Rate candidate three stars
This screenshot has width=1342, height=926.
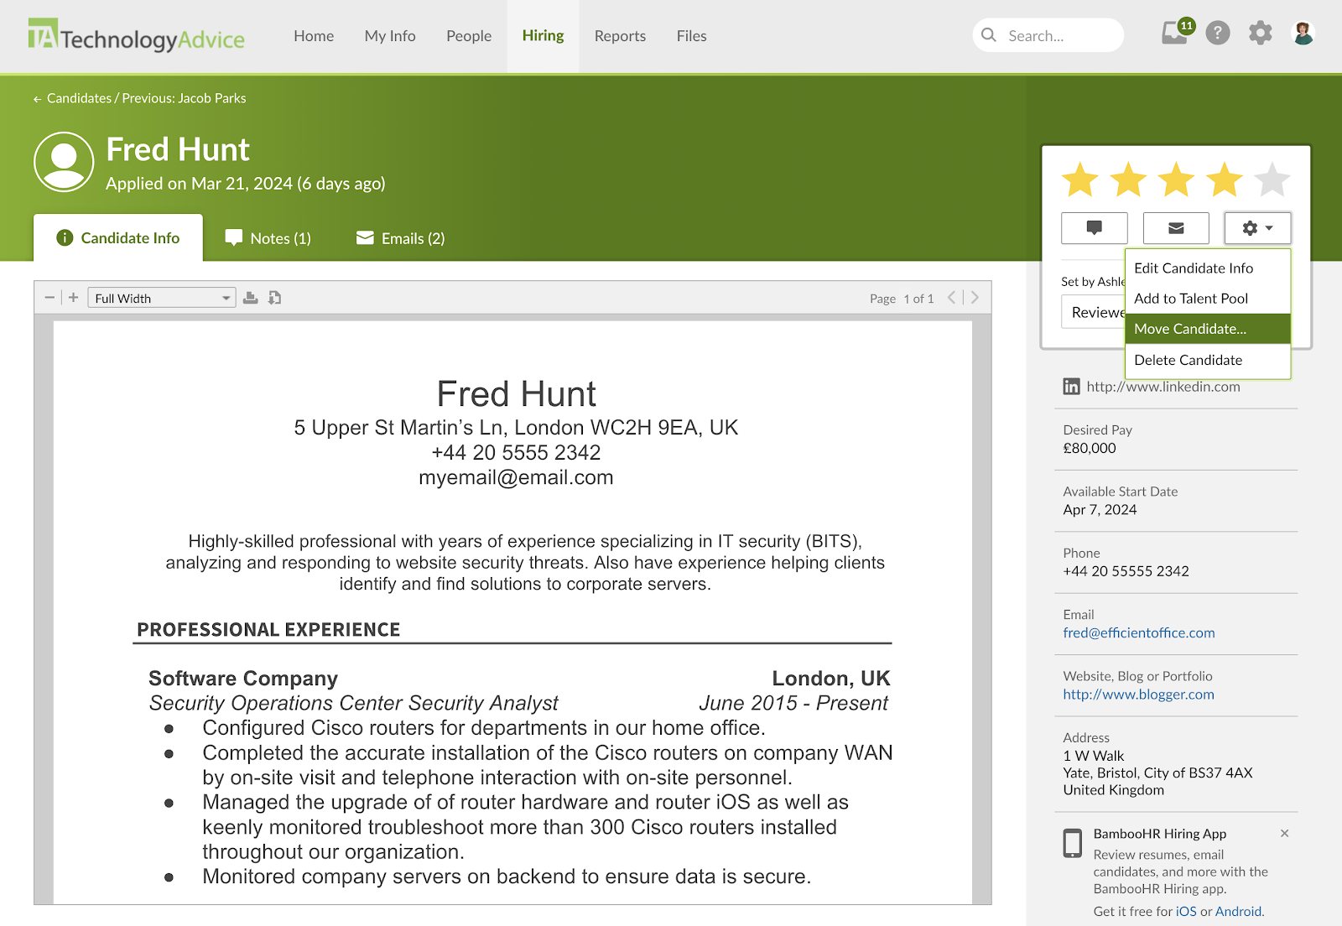pos(1177,179)
